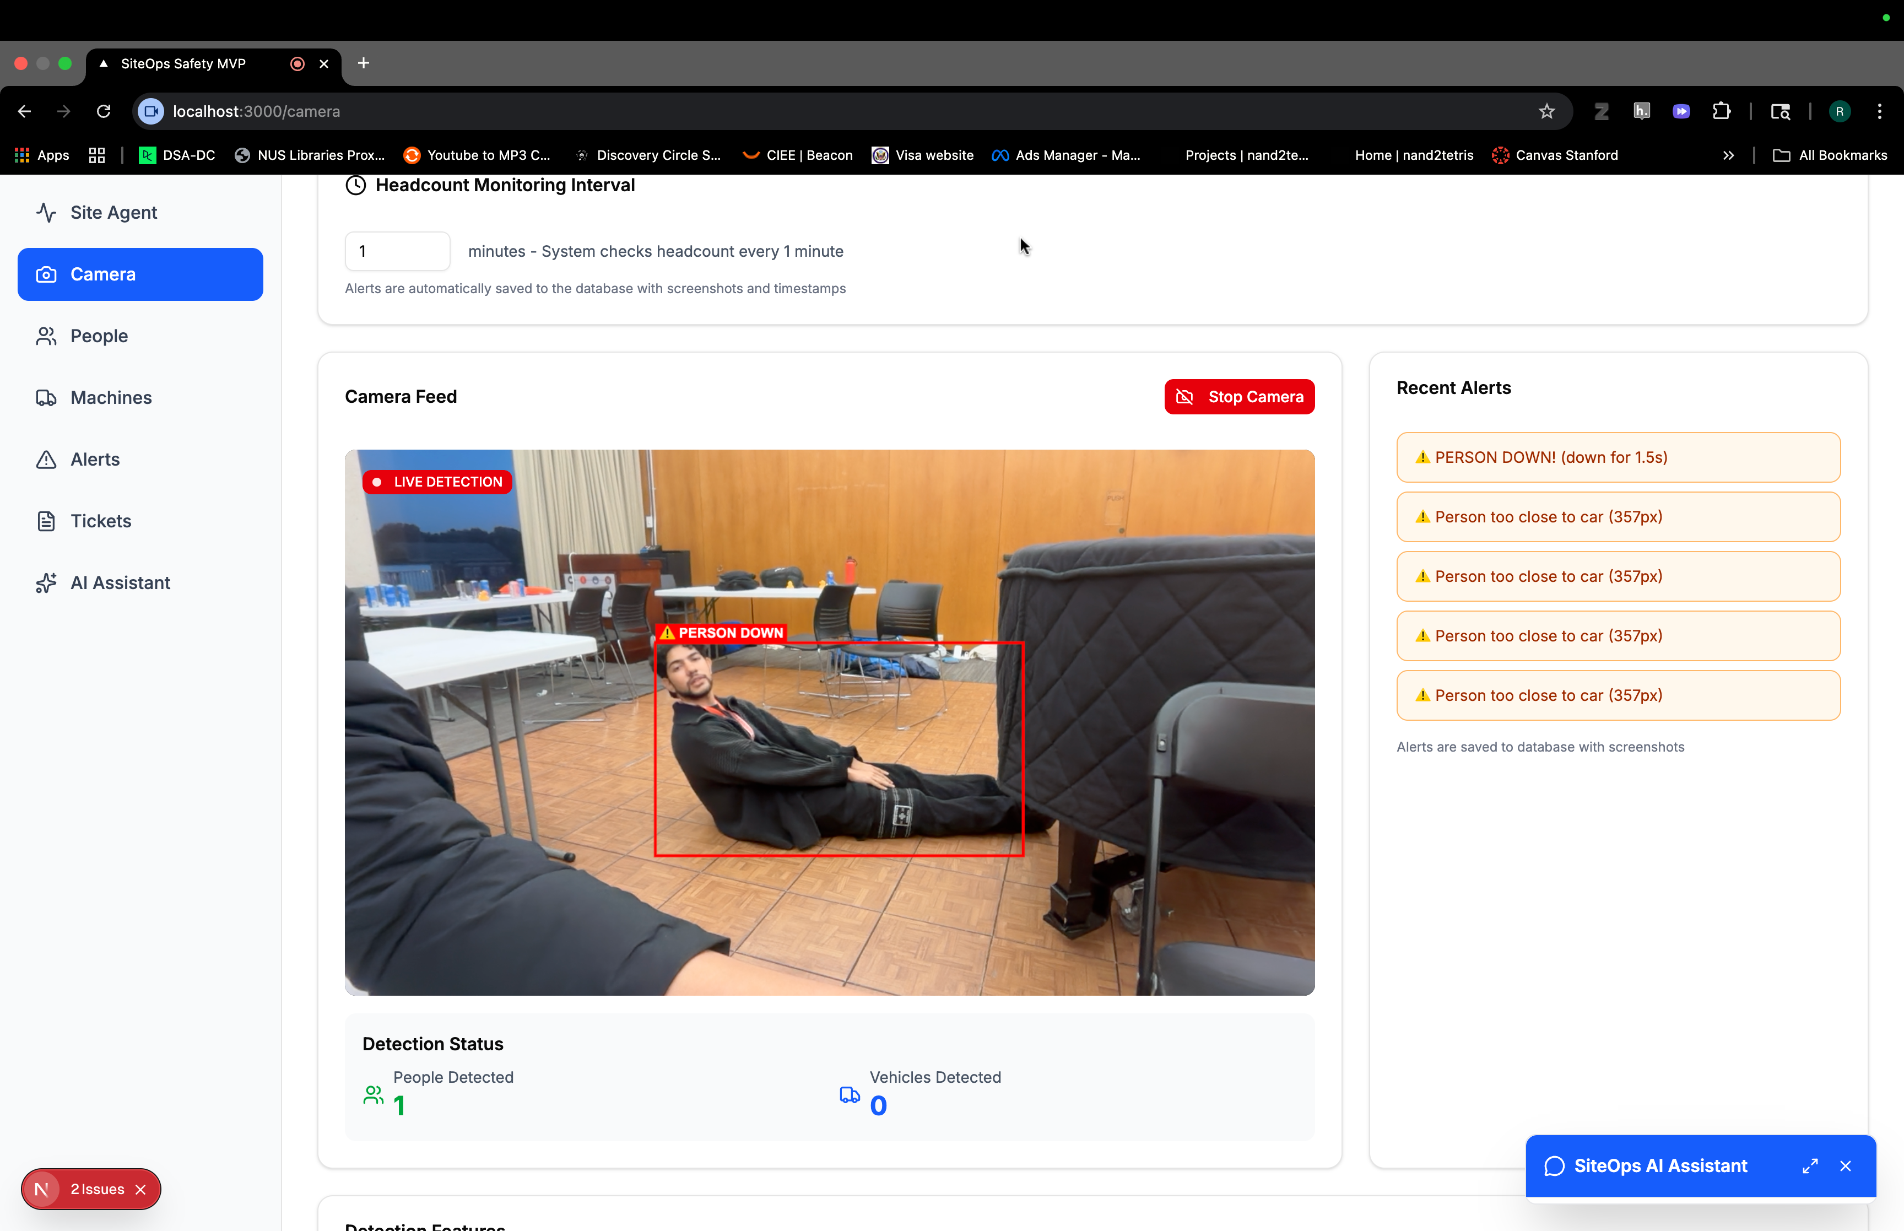Click the headcount interval minutes field
The image size is (1904, 1231).
[x=397, y=251]
